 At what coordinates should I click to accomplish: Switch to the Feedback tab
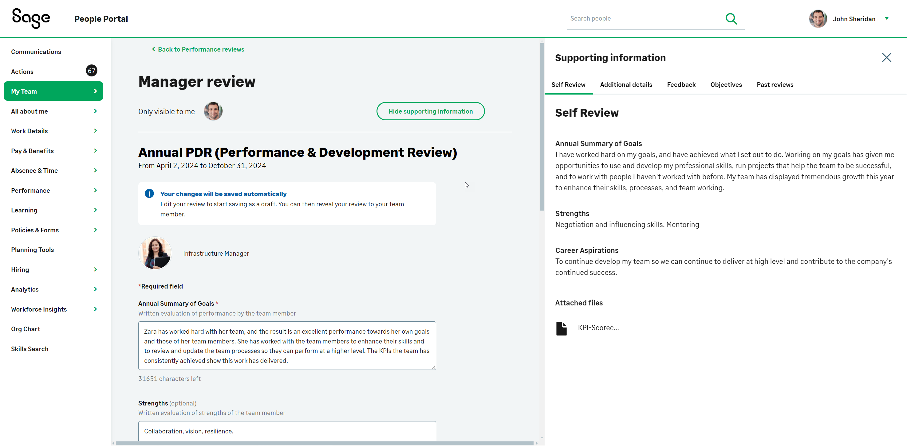coord(681,85)
